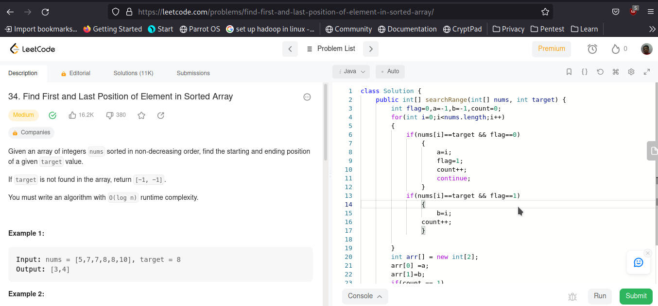Share the problem icon

(161, 115)
